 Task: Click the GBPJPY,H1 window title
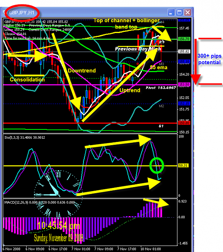(21, 12)
